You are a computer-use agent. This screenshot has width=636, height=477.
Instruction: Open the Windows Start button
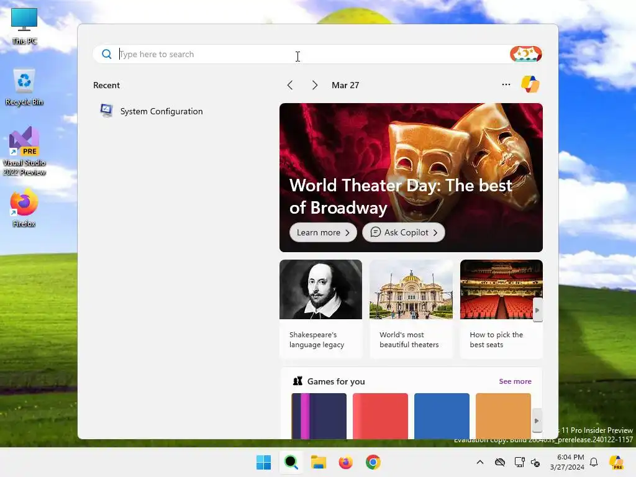pos(263,462)
